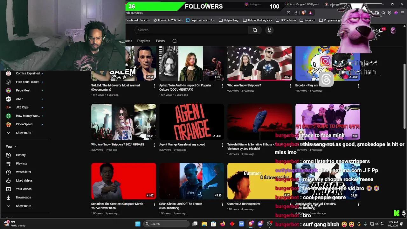The image size is (407, 229).
Task: Switch to the Posts channel tab
Action: point(160,41)
